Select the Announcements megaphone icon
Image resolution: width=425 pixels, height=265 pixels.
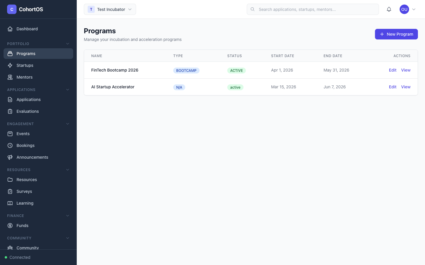10,157
